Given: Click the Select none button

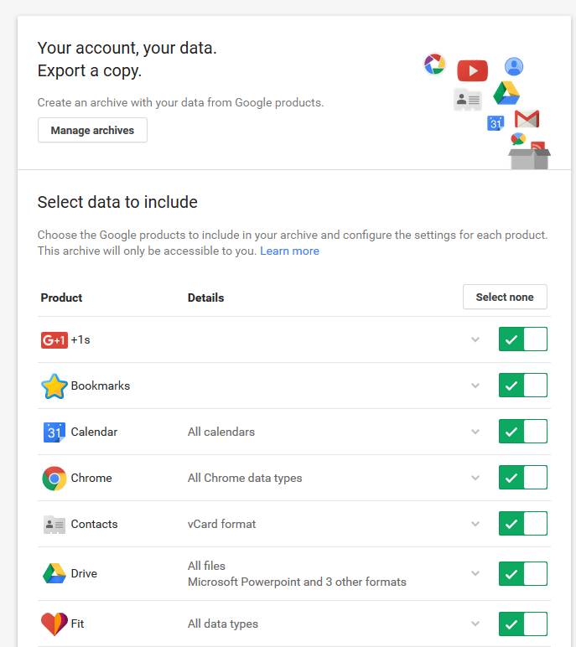Looking at the screenshot, I should (x=505, y=297).
